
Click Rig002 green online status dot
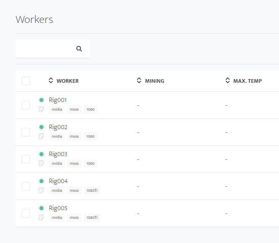click(41, 127)
